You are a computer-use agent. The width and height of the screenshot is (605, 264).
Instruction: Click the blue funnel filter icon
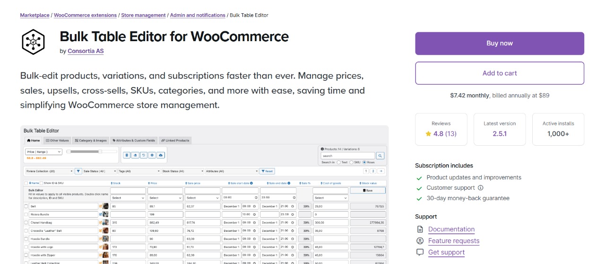(78, 171)
